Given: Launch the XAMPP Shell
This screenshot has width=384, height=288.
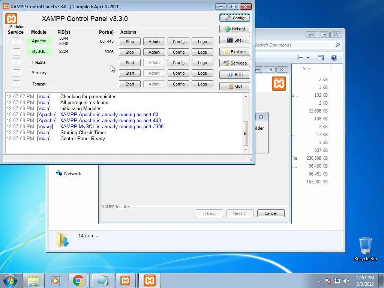Looking at the screenshot, I should 235,40.
